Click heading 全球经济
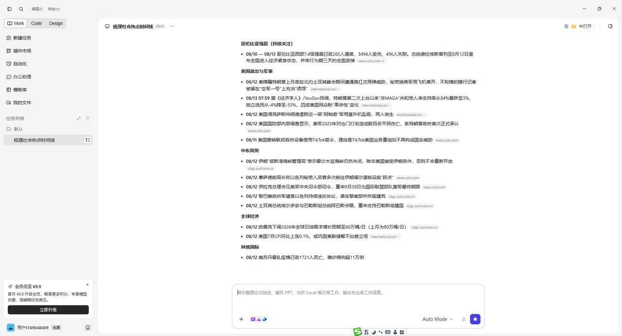 pos(250,216)
